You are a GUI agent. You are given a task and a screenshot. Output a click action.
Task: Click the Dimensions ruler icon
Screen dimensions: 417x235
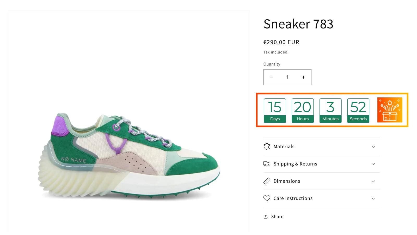click(x=267, y=181)
